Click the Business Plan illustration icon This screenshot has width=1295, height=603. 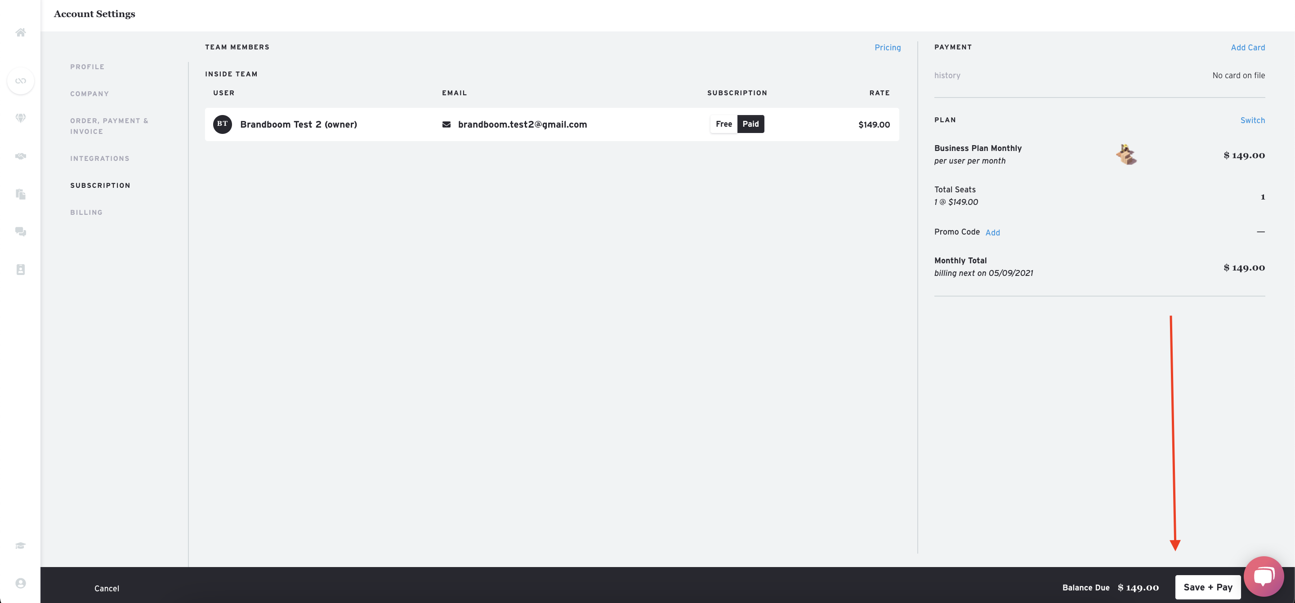(x=1126, y=154)
